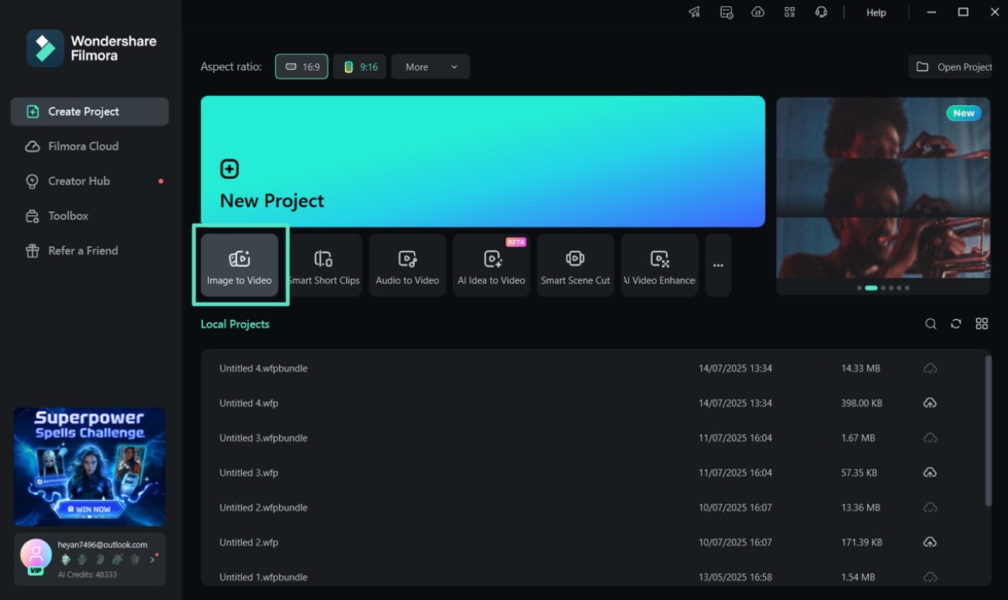Image resolution: width=1008 pixels, height=600 pixels.
Task: Click cloud icon on Untitled 2.wfpbundle row
Action: coord(930,508)
